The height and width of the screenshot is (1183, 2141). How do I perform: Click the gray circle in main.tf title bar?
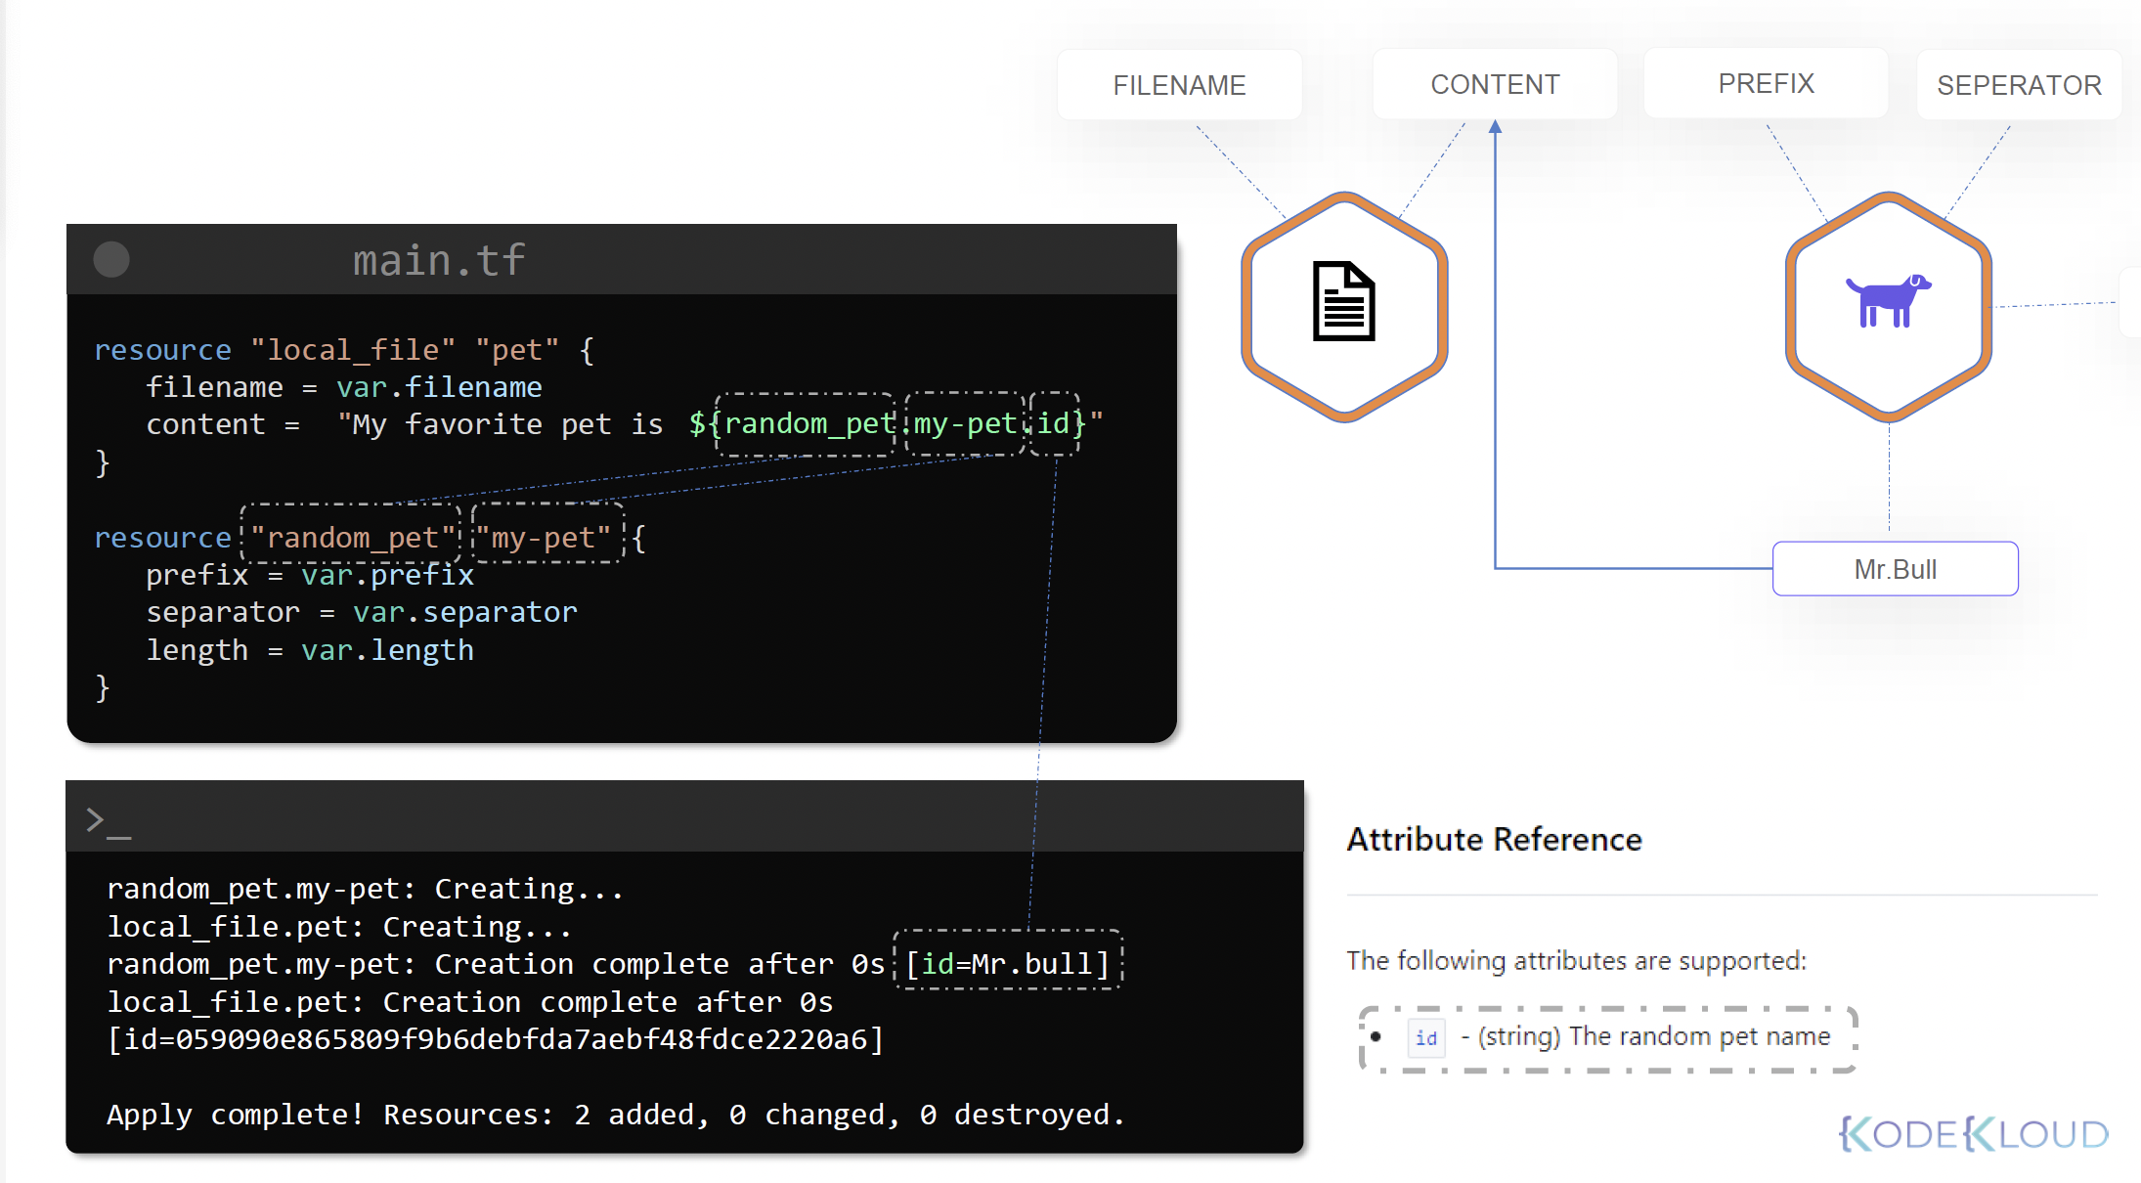[111, 260]
